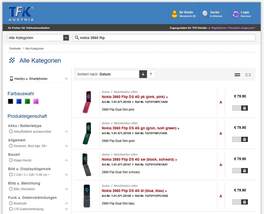Add blue Nokia 2660 Flip to basket
The width and height of the screenshot is (264, 214).
pos(244,202)
